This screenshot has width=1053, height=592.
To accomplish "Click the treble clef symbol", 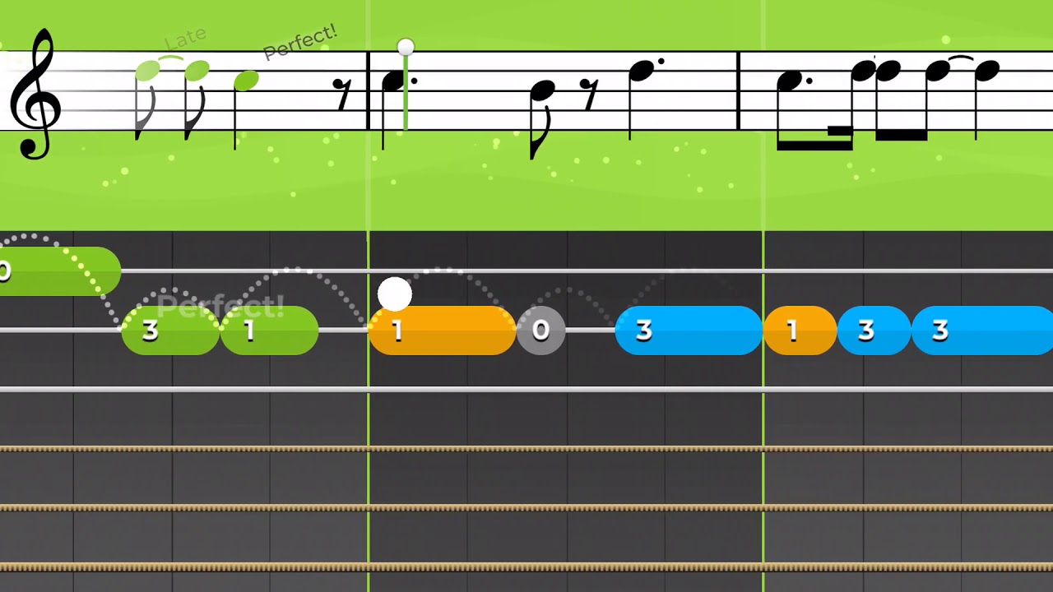I will [x=35, y=93].
